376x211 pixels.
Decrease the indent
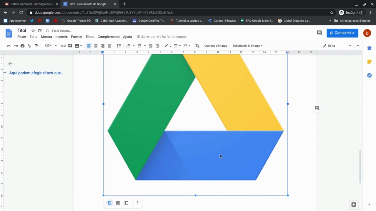(x=150, y=46)
